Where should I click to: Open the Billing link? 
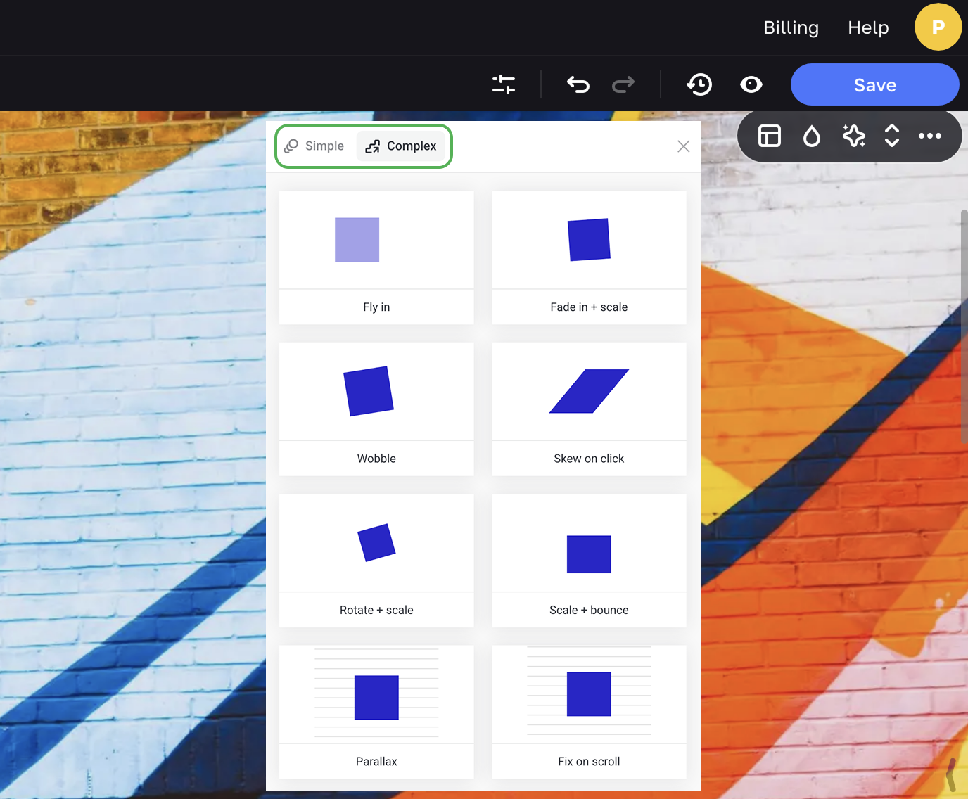(x=791, y=27)
